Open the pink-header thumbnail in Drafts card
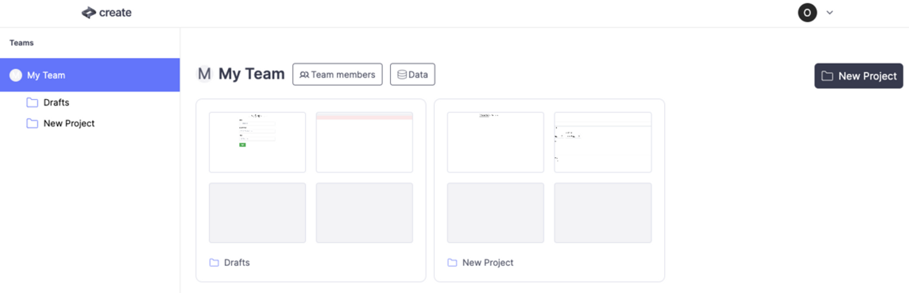This screenshot has width=909, height=293. [x=364, y=142]
